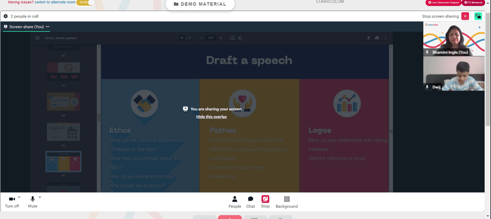This screenshot has width=491, height=219.
Task: Open the three-dots menu on Screen share tab
Action: [x=48, y=27]
